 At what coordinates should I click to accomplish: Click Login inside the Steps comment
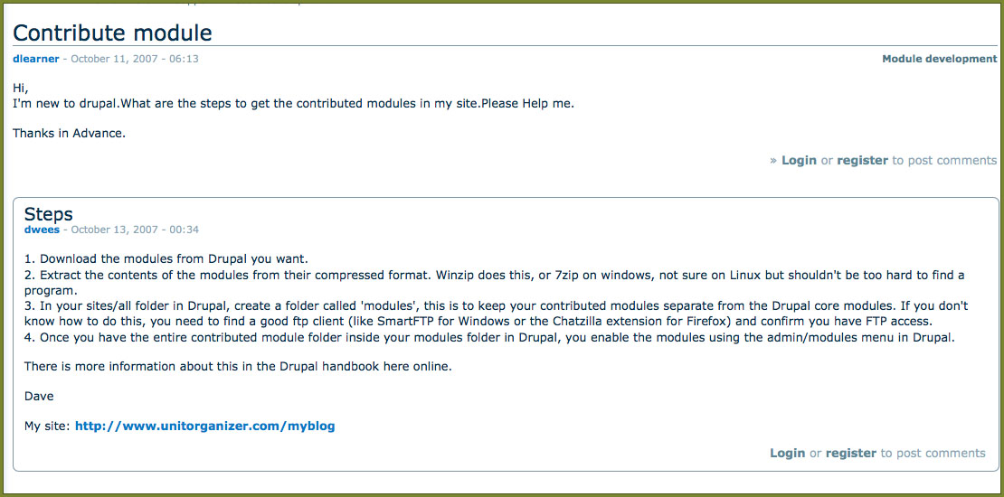pos(787,453)
